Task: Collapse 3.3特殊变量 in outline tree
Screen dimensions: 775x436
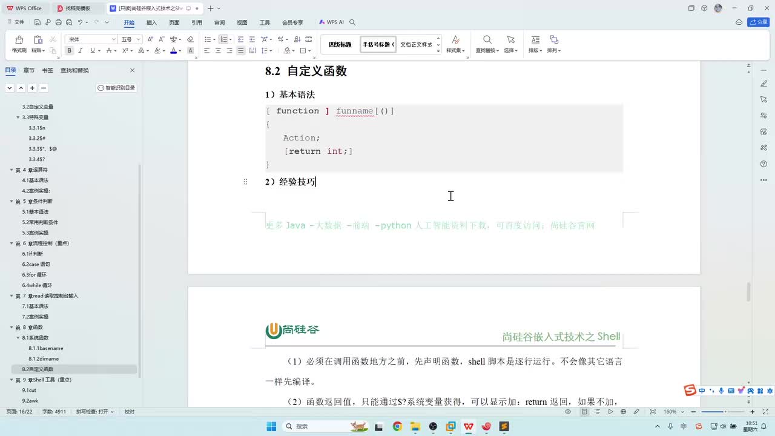Action: point(18,117)
